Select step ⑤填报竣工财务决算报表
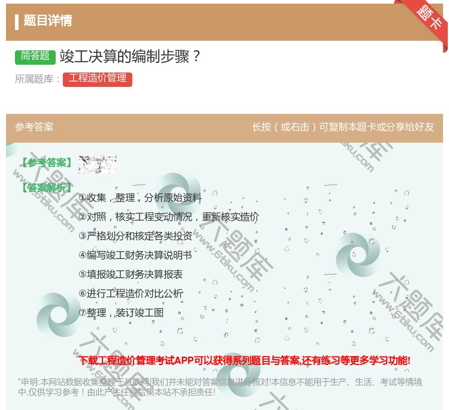Viewport: 449px width, 410px height. pyautogui.click(x=131, y=275)
